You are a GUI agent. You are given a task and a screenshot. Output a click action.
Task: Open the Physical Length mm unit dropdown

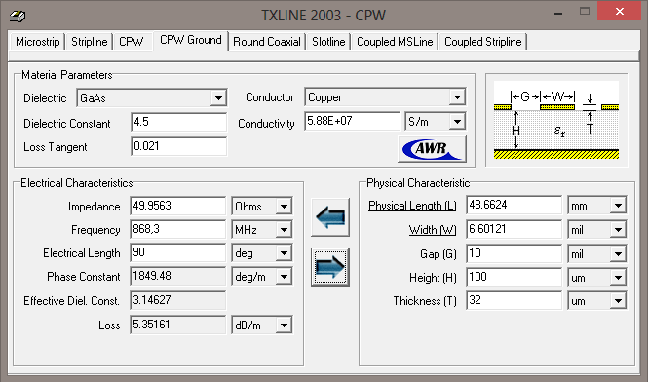[618, 206]
